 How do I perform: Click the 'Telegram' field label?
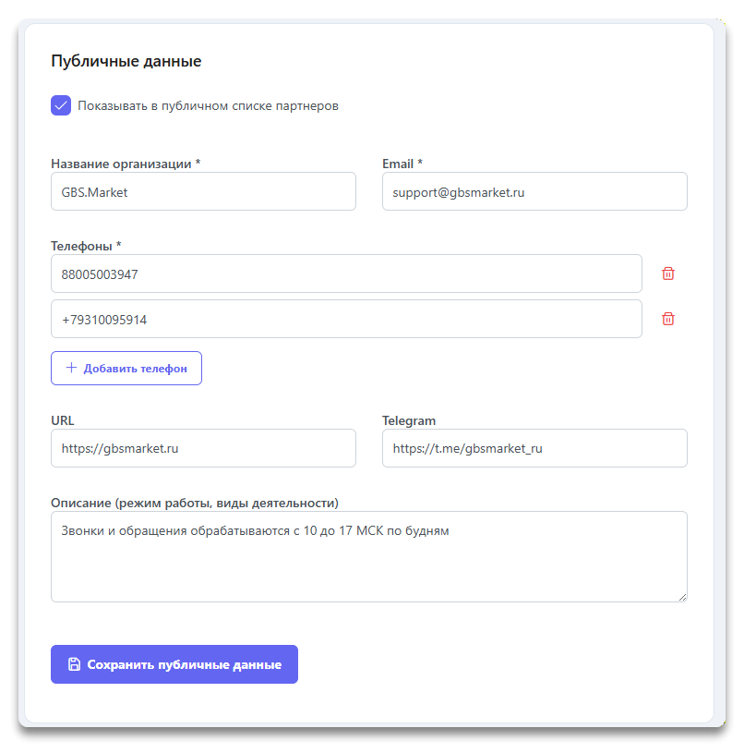tap(408, 420)
